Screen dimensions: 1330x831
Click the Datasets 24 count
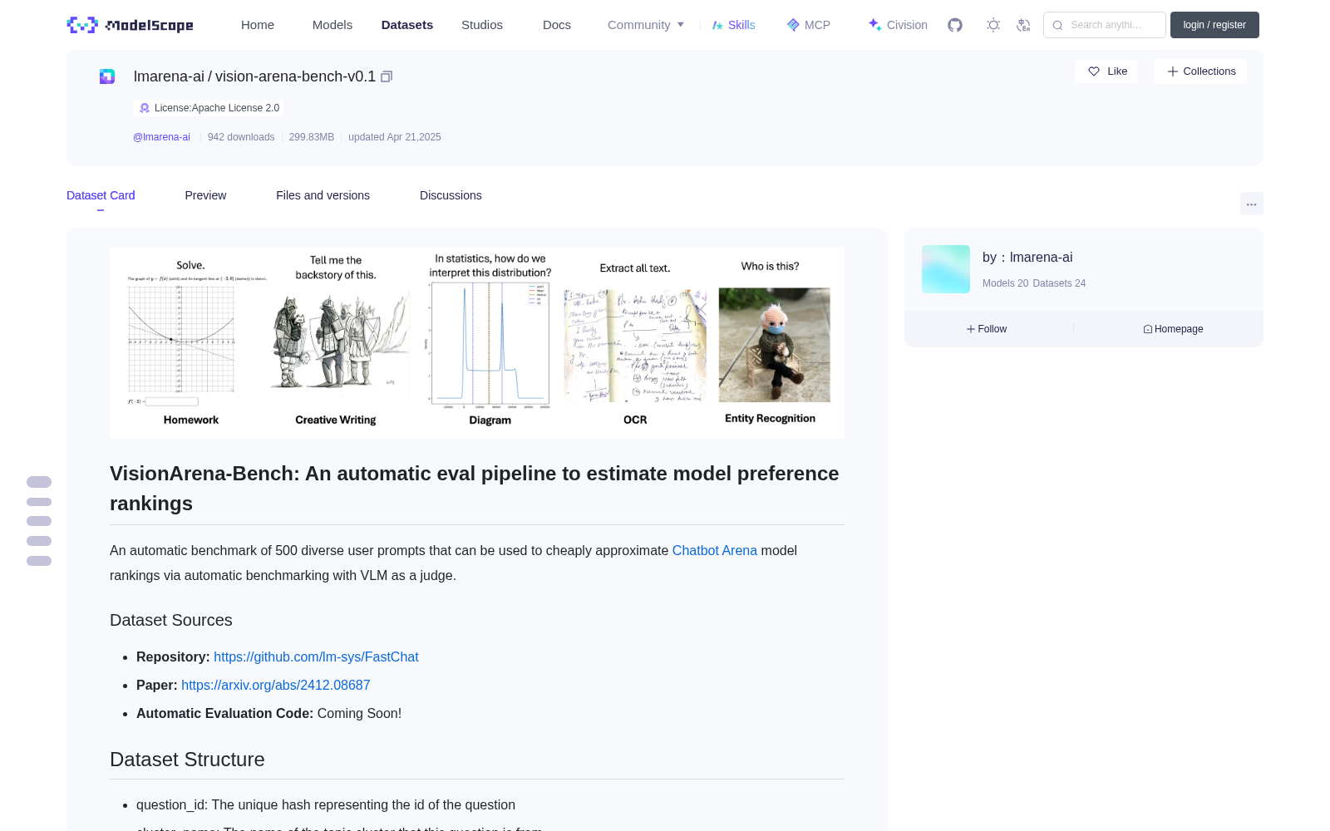1059,283
